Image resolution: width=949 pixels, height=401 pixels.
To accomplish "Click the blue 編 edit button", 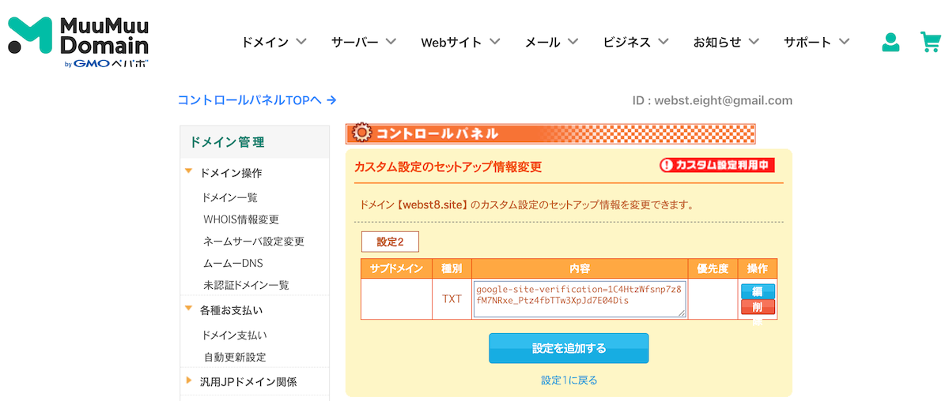I will [758, 291].
